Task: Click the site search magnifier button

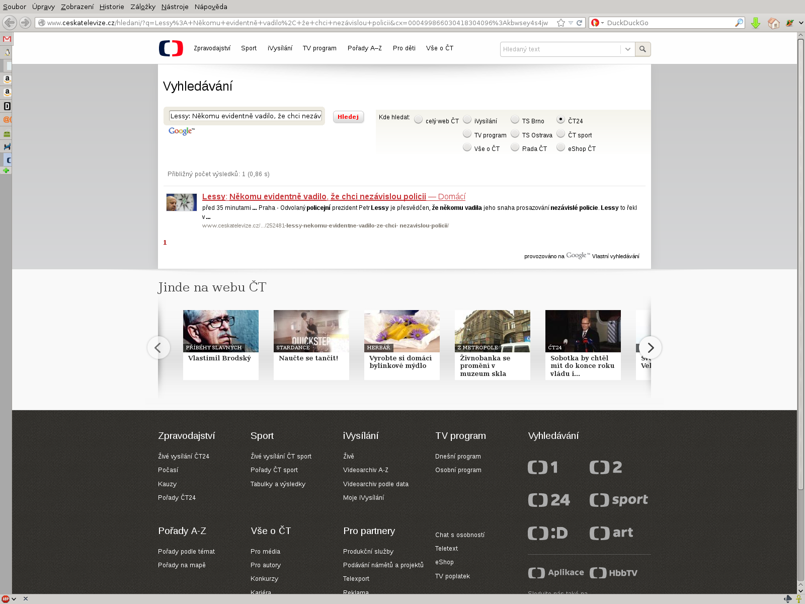Action: click(x=642, y=49)
